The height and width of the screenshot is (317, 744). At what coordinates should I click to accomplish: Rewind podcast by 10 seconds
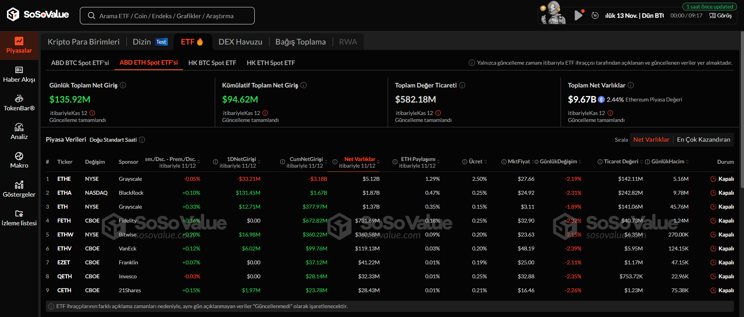pos(595,15)
